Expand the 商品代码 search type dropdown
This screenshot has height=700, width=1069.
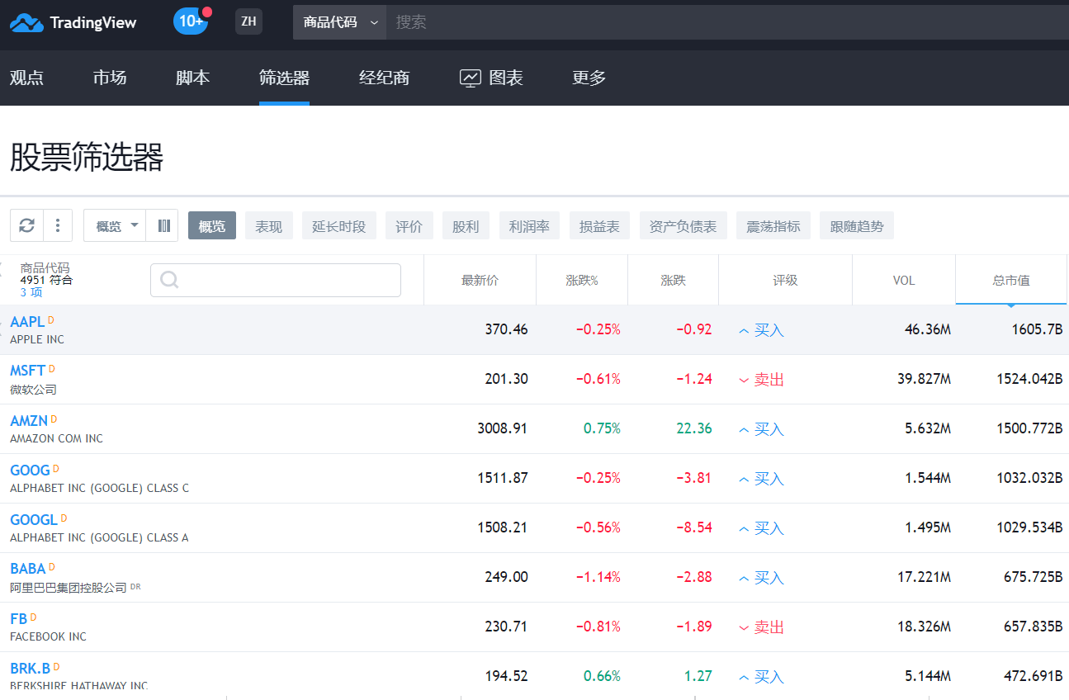coord(339,22)
